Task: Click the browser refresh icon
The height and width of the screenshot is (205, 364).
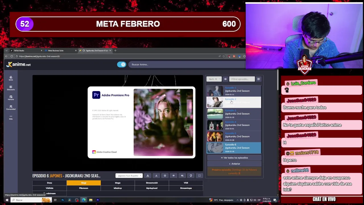Action: 12,56
